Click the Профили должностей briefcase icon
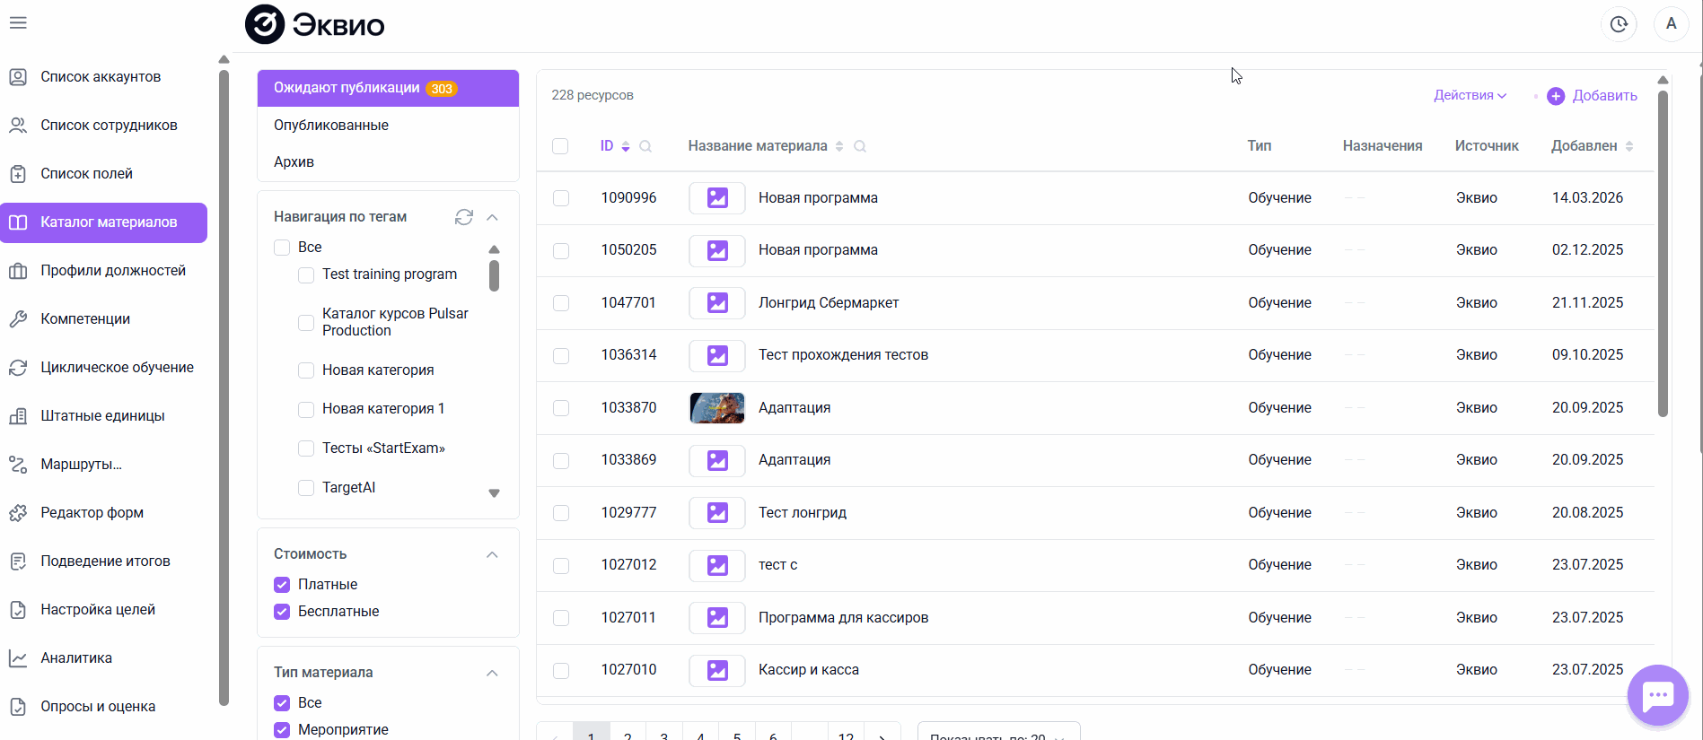This screenshot has height=740, width=1703. click(x=18, y=271)
